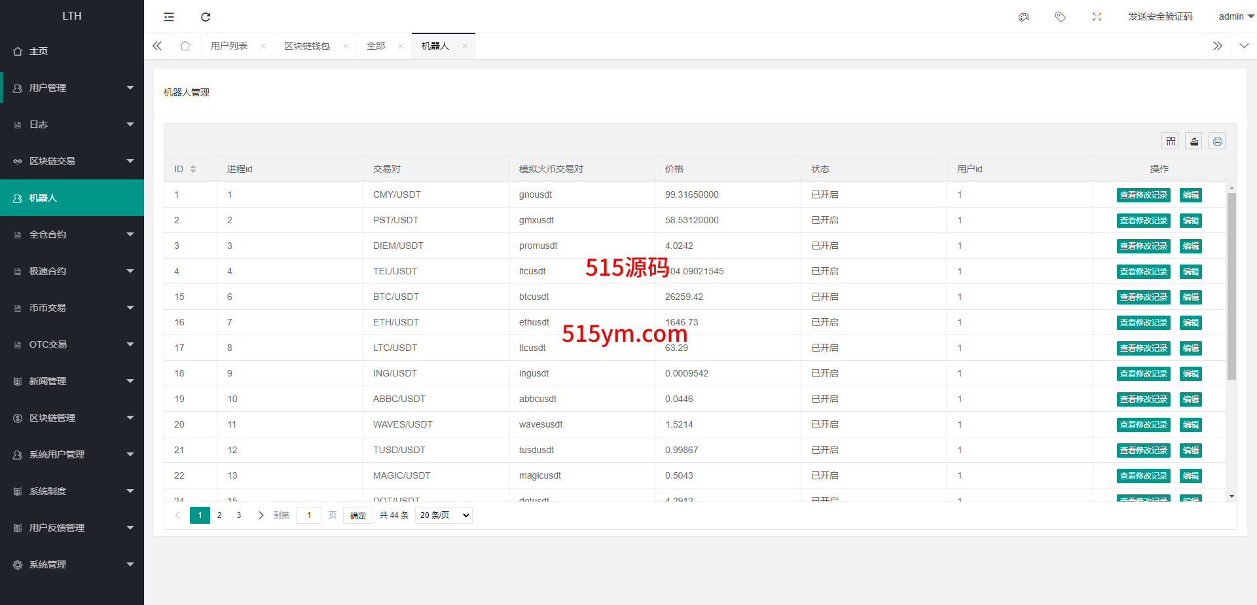Click the refresh page icon

coord(206,17)
